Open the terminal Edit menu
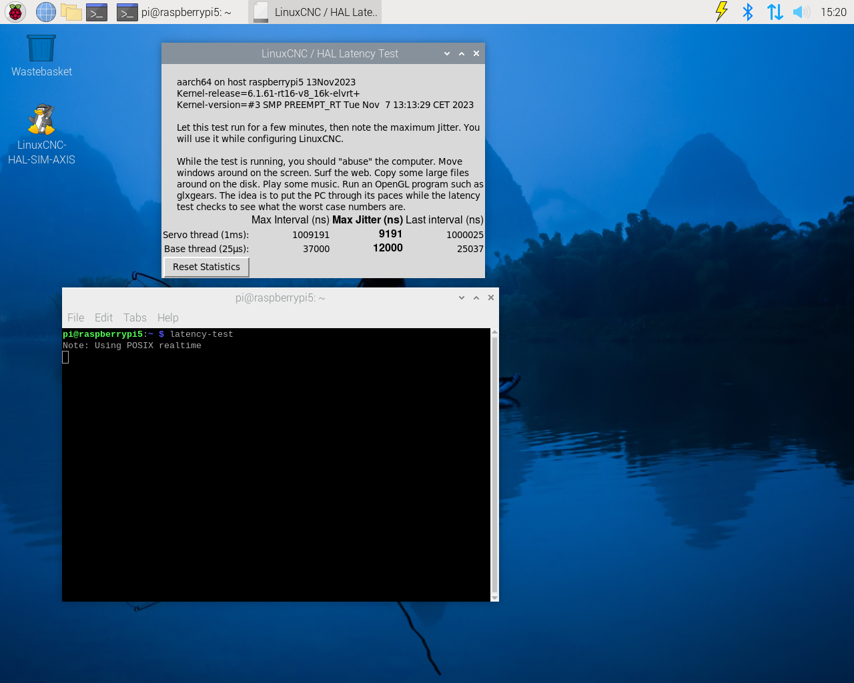Screen dimensions: 854x683 click(x=103, y=317)
